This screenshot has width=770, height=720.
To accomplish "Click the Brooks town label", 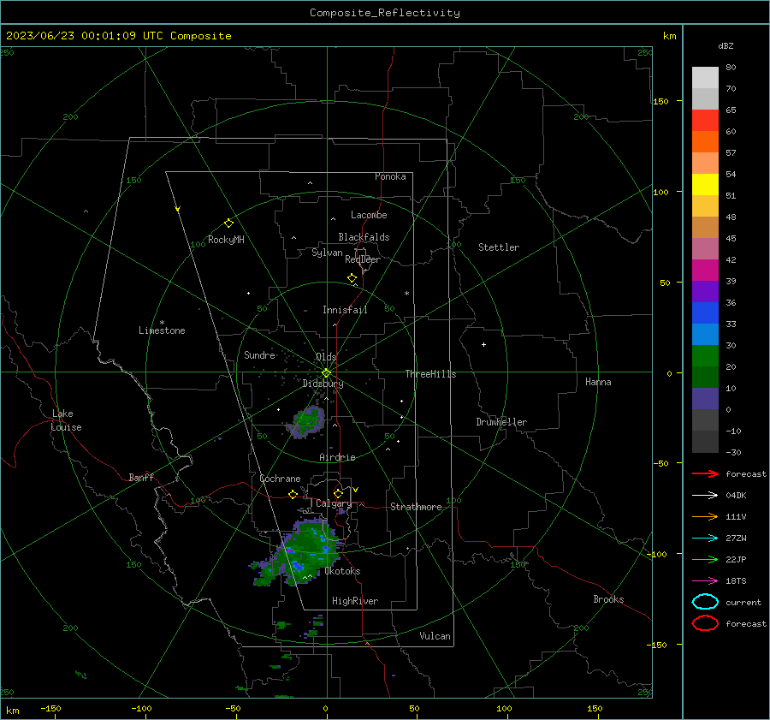I will (608, 599).
